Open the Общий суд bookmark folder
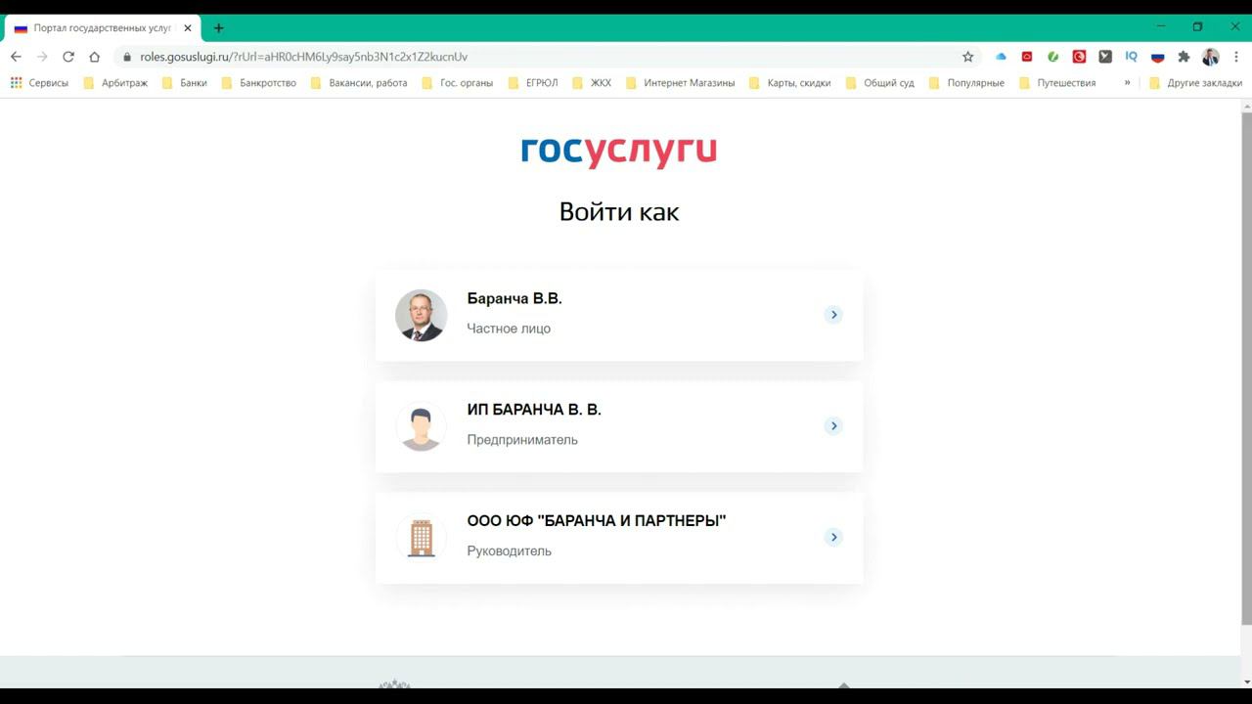Viewport: 1252px width, 704px height. coord(880,83)
